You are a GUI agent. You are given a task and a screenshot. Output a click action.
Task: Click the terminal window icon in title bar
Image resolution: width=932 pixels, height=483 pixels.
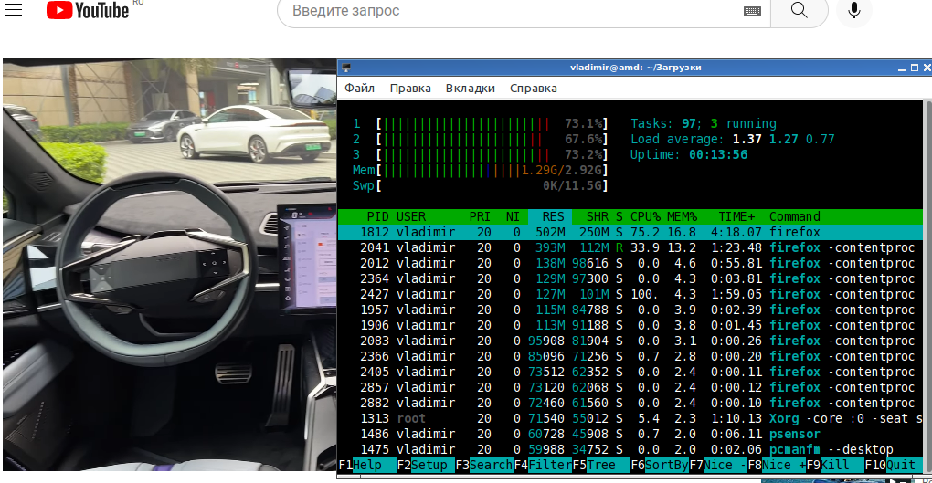point(346,68)
